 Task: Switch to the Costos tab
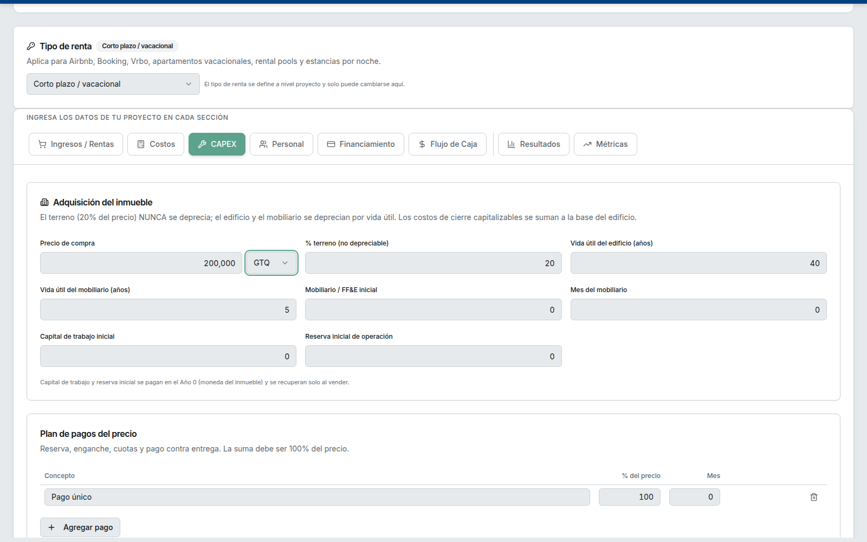coord(156,144)
